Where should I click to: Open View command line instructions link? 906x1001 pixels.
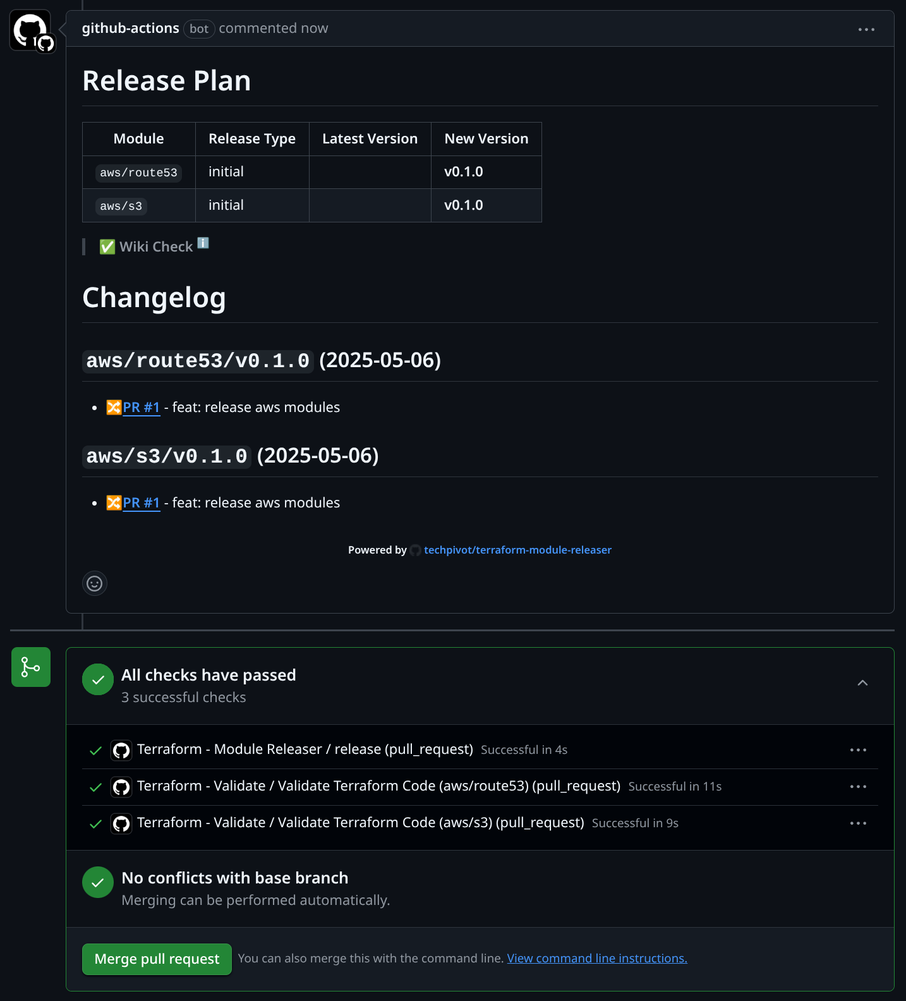point(597,959)
